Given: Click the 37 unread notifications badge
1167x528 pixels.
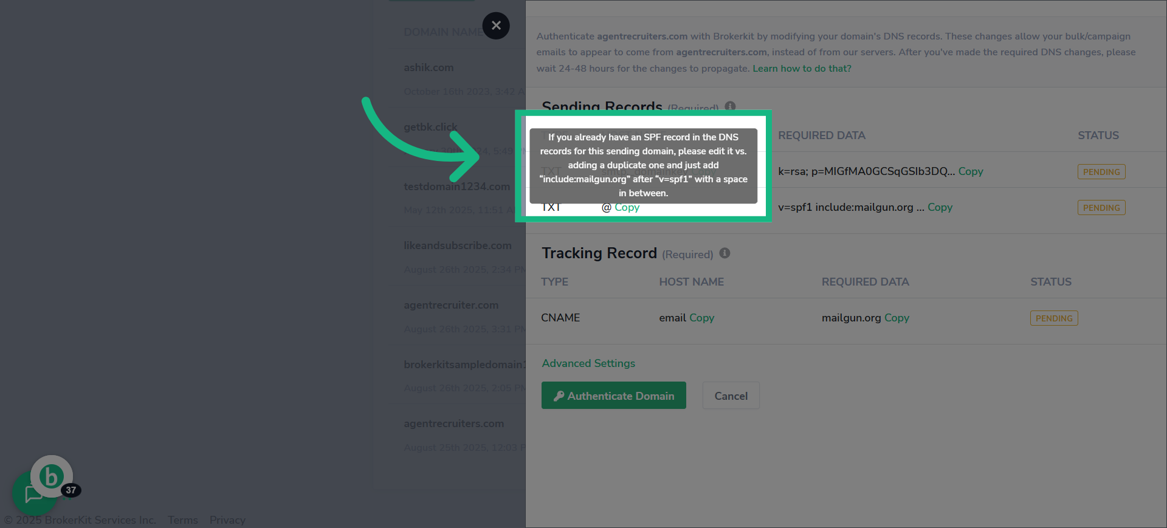Looking at the screenshot, I should 71,490.
